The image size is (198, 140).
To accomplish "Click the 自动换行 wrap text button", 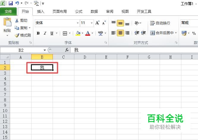I will (160, 23).
